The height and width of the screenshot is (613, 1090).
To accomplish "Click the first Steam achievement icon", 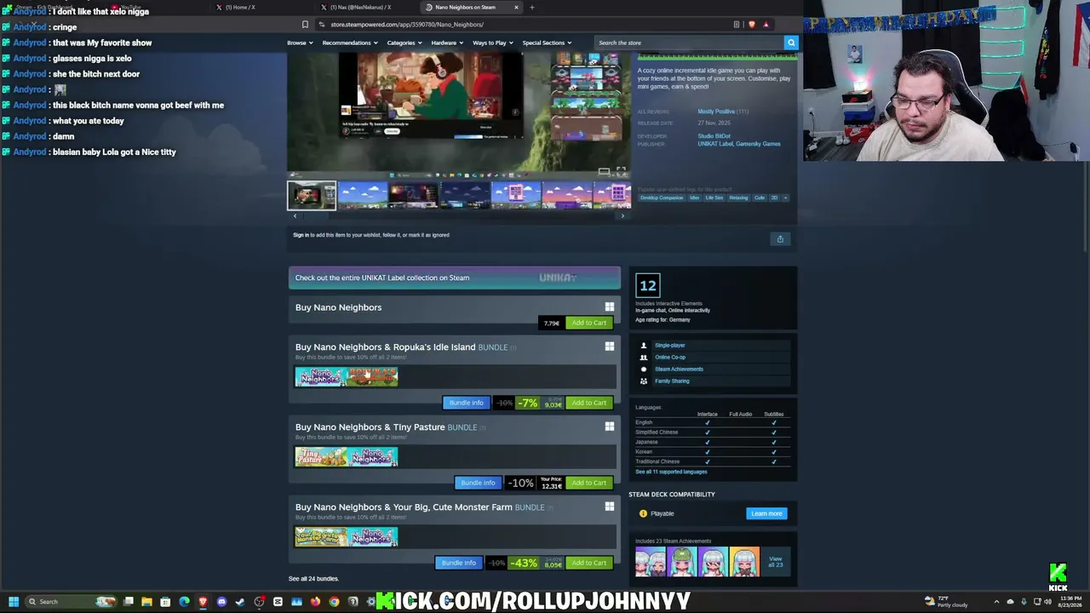I will (x=651, y=562).
